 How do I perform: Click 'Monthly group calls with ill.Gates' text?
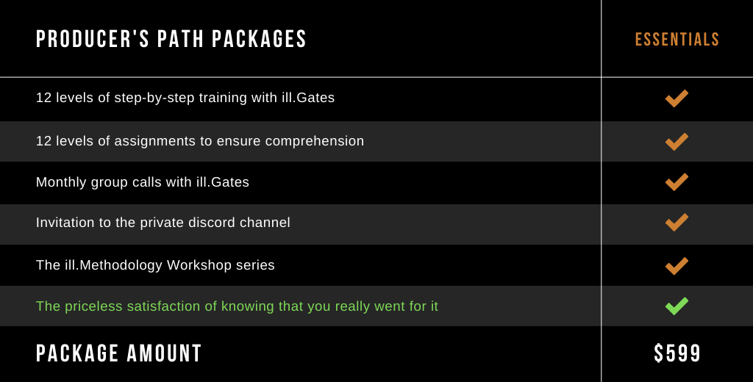(x=143, y=182)
